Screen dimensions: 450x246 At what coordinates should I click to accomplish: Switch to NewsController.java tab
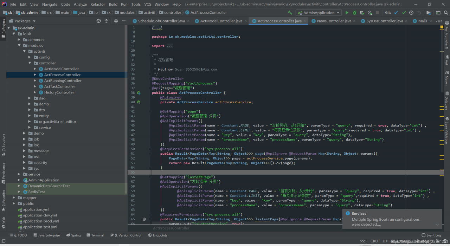point(334,21)
